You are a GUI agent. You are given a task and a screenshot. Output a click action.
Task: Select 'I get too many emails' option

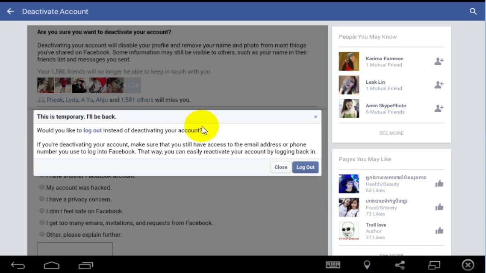point(42,223)
